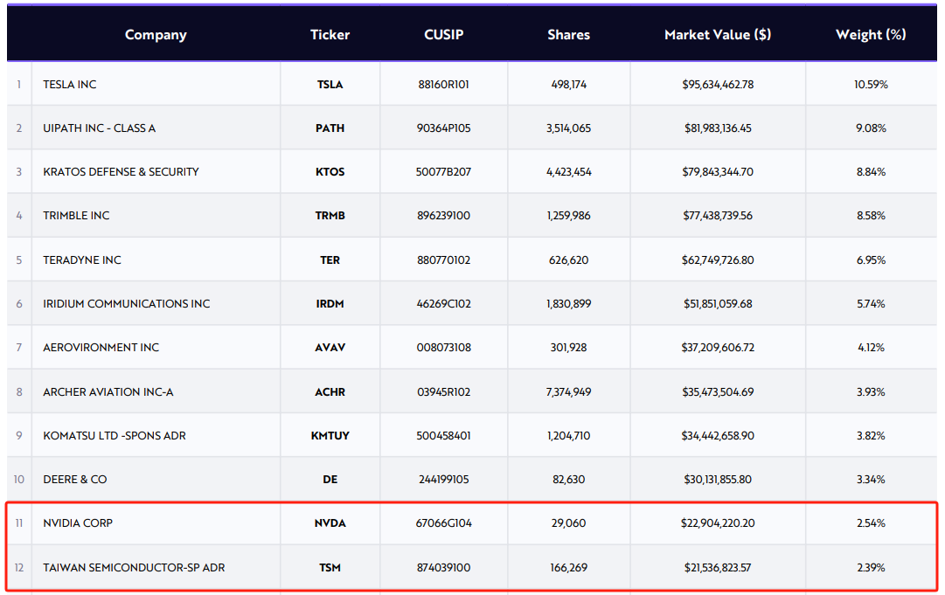Click the Company column header

click(x=156, y=35)
